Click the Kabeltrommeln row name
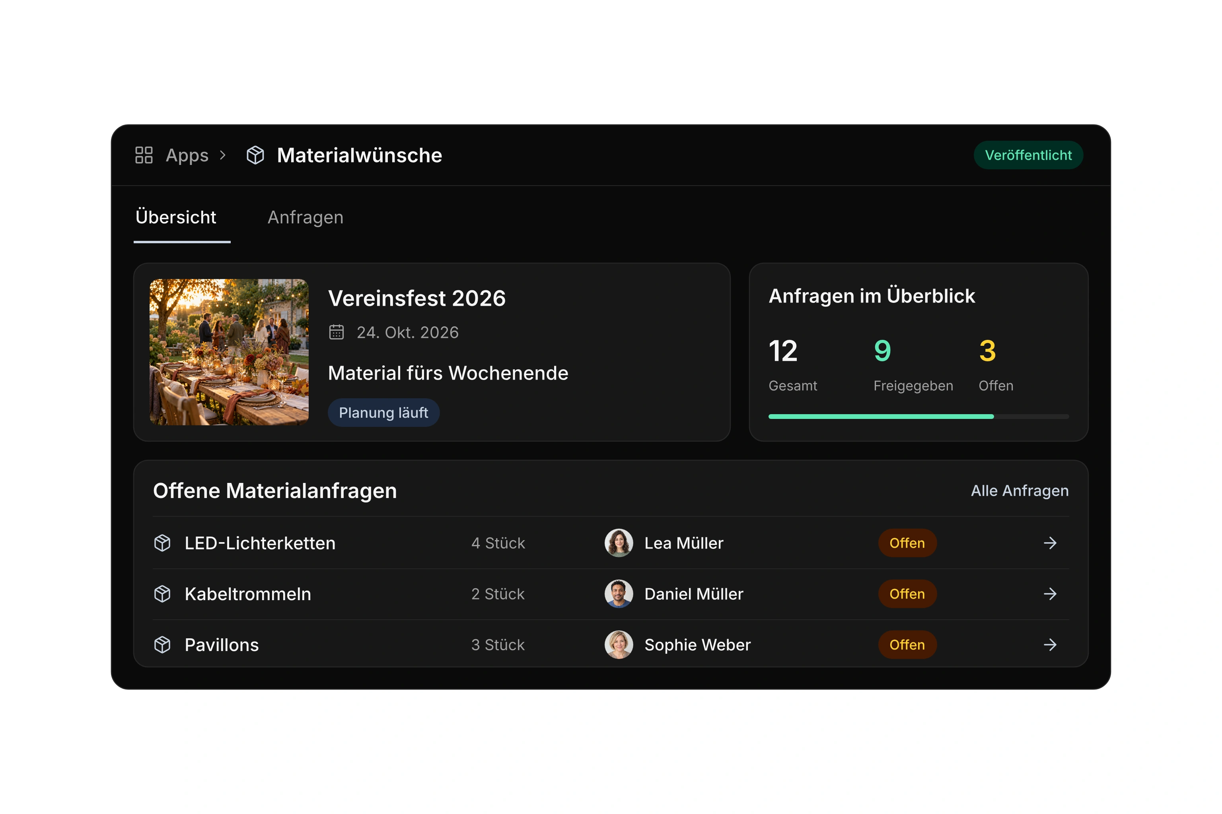1222x814 pixels. [x=248, y=594]
